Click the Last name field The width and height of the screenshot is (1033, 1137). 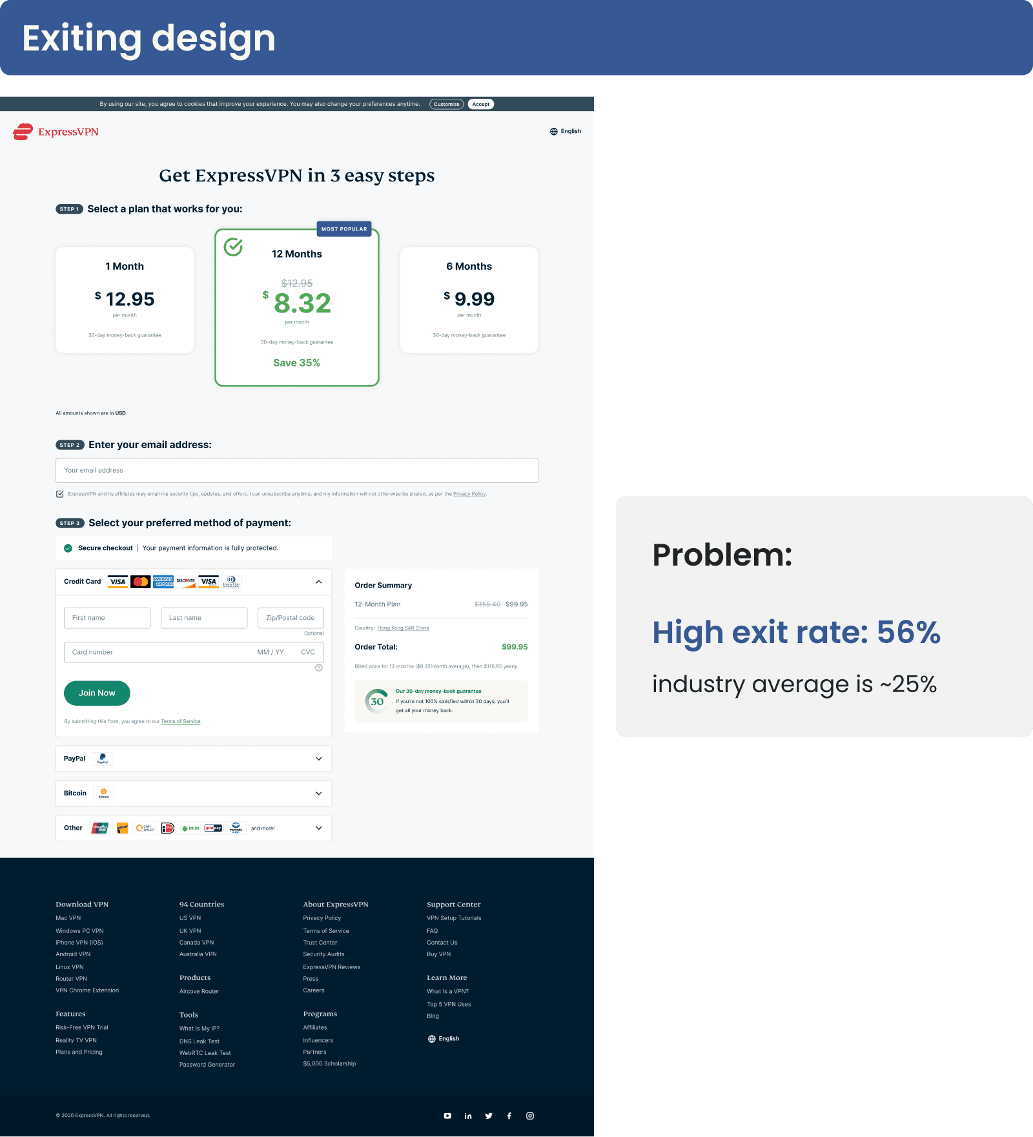[204, 618]
